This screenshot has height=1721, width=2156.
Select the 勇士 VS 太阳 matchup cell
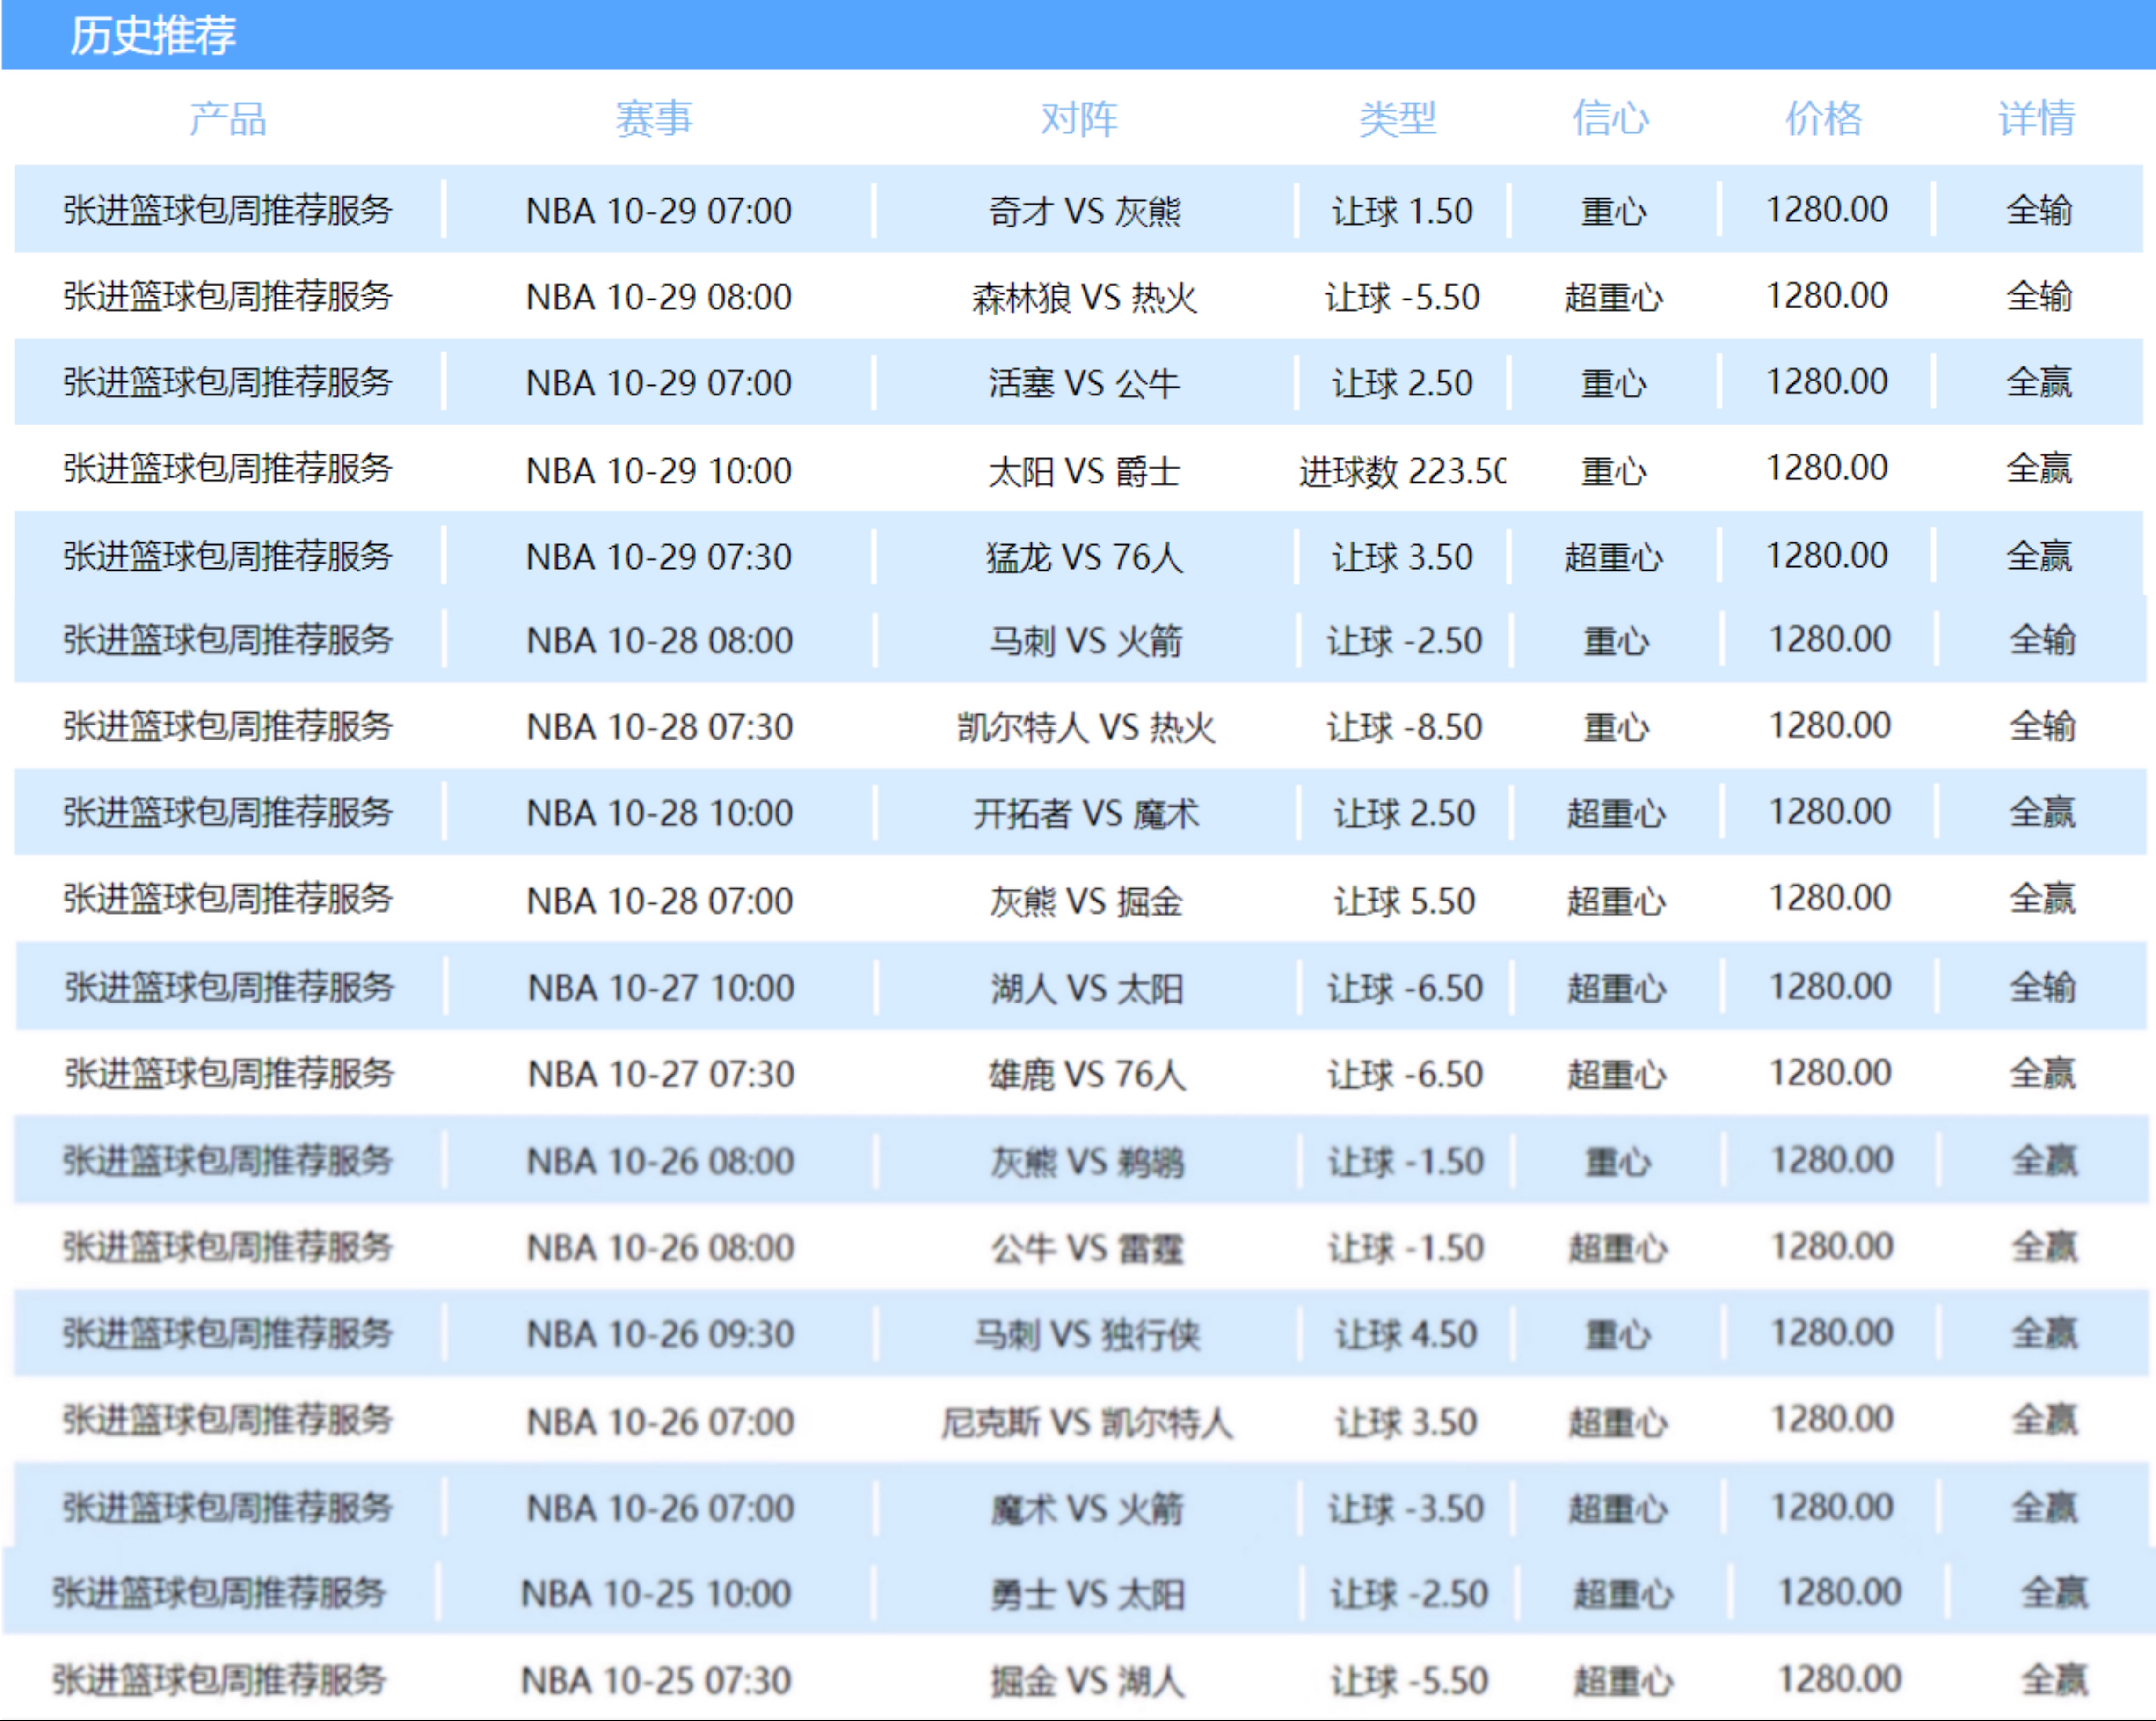[x=1087, y=1594]
